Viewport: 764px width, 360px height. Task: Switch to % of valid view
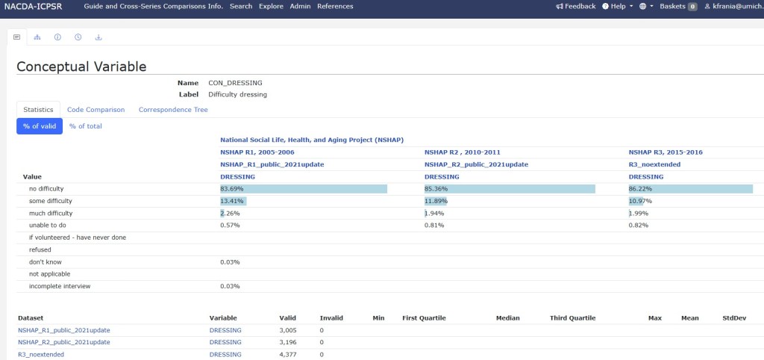tap(40, 126)
